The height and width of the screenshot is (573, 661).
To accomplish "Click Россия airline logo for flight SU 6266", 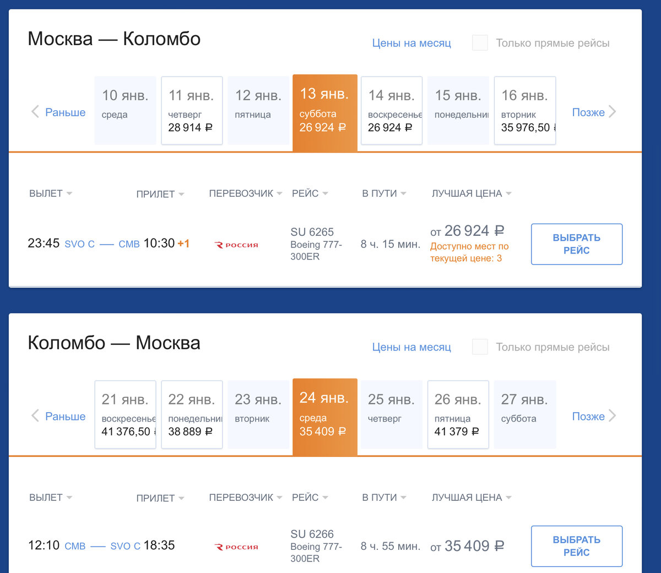I will [236, 547].
